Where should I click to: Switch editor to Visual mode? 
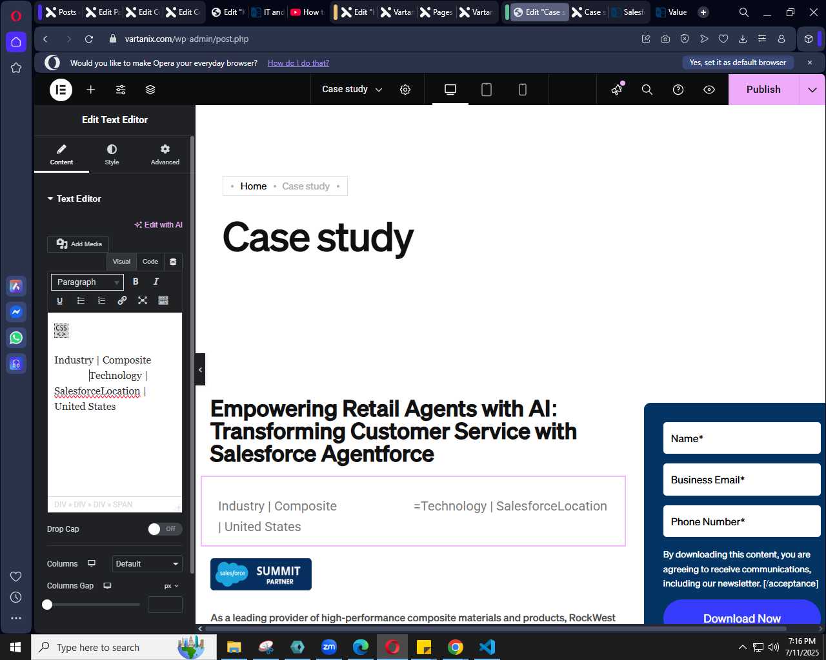coord(121,262)
